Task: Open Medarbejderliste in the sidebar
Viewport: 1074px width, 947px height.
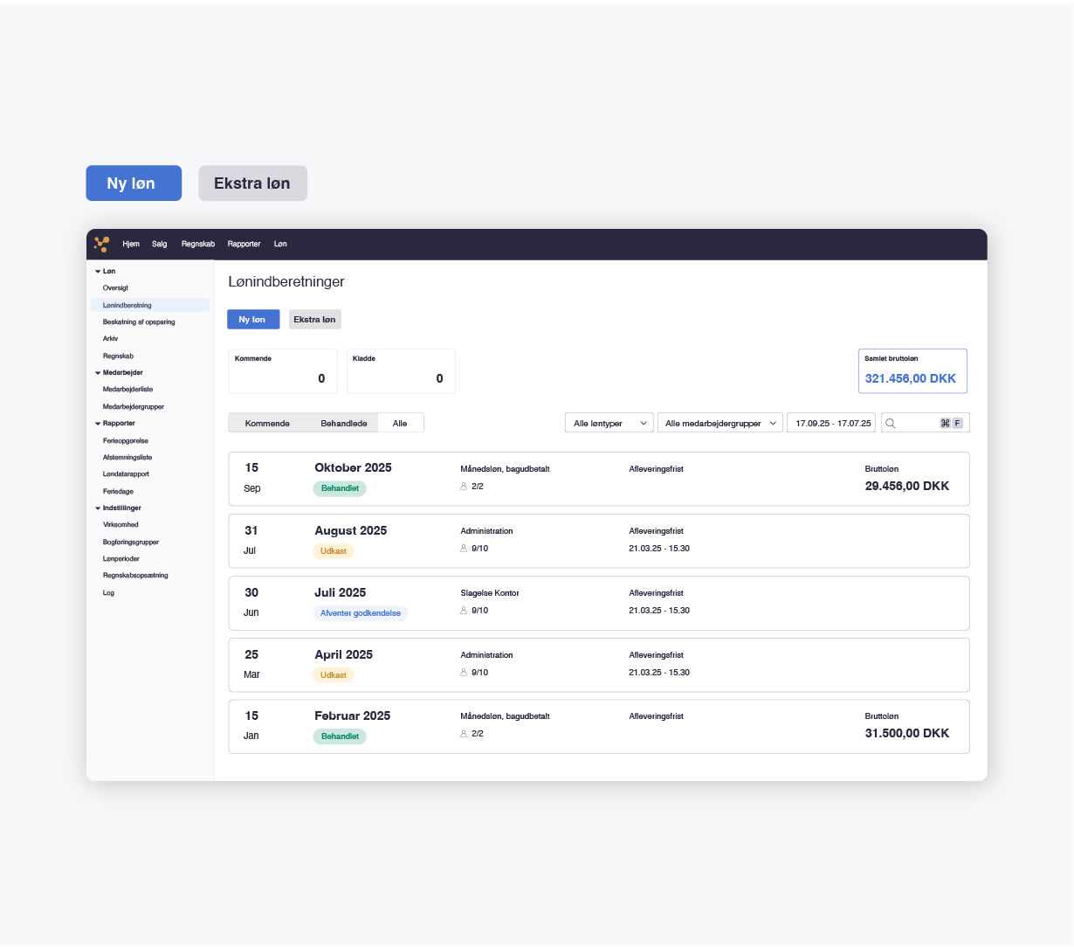Action: click(x=127, y=390)
